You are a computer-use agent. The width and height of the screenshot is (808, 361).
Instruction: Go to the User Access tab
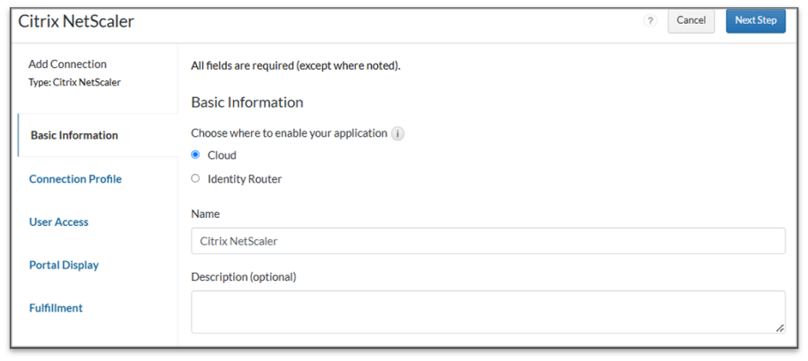[58, 222]
